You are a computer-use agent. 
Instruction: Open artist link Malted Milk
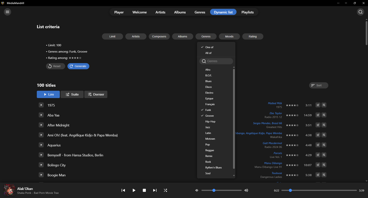pos(275,103)
